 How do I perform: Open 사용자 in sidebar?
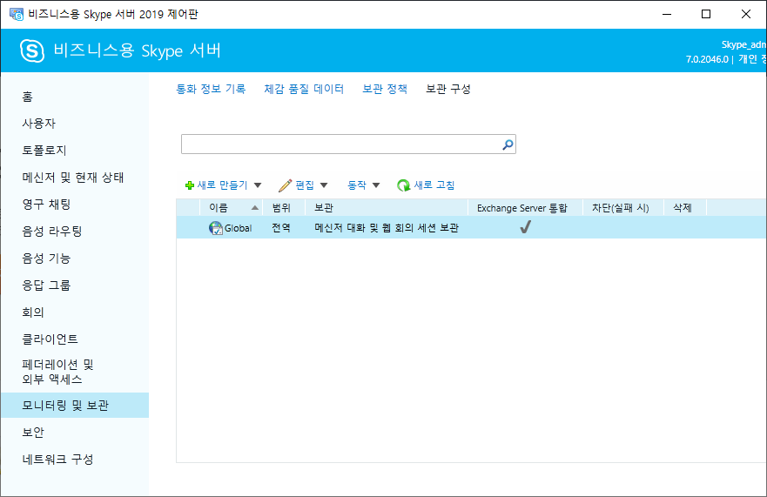click(39, 124)
